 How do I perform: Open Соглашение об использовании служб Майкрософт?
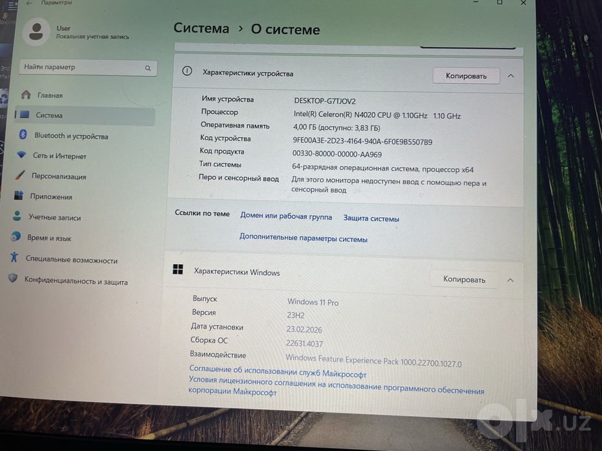click(278, 371)
